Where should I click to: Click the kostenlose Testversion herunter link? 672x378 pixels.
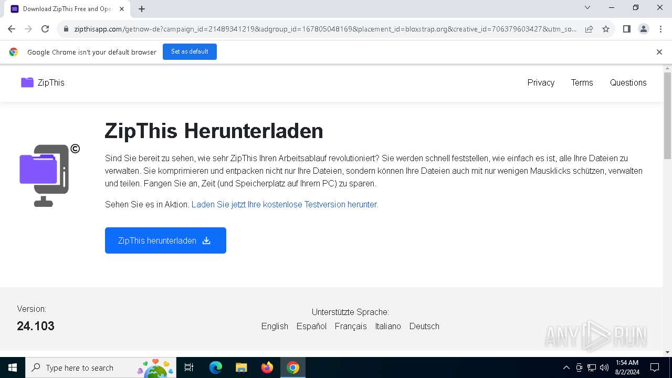285,204
